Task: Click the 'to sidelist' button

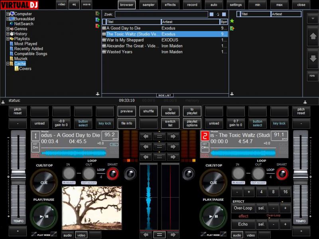Action: coord(170,111)
